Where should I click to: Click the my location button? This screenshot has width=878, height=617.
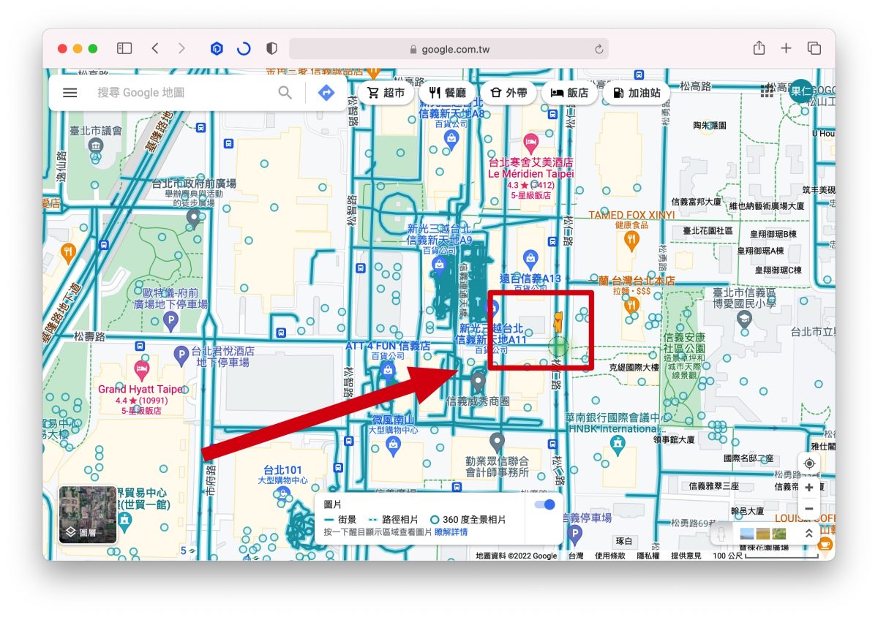click(x=809, y=463)
